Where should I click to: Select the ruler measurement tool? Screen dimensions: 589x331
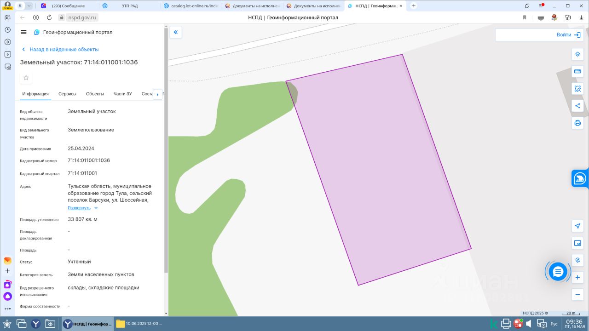[577, 71]
